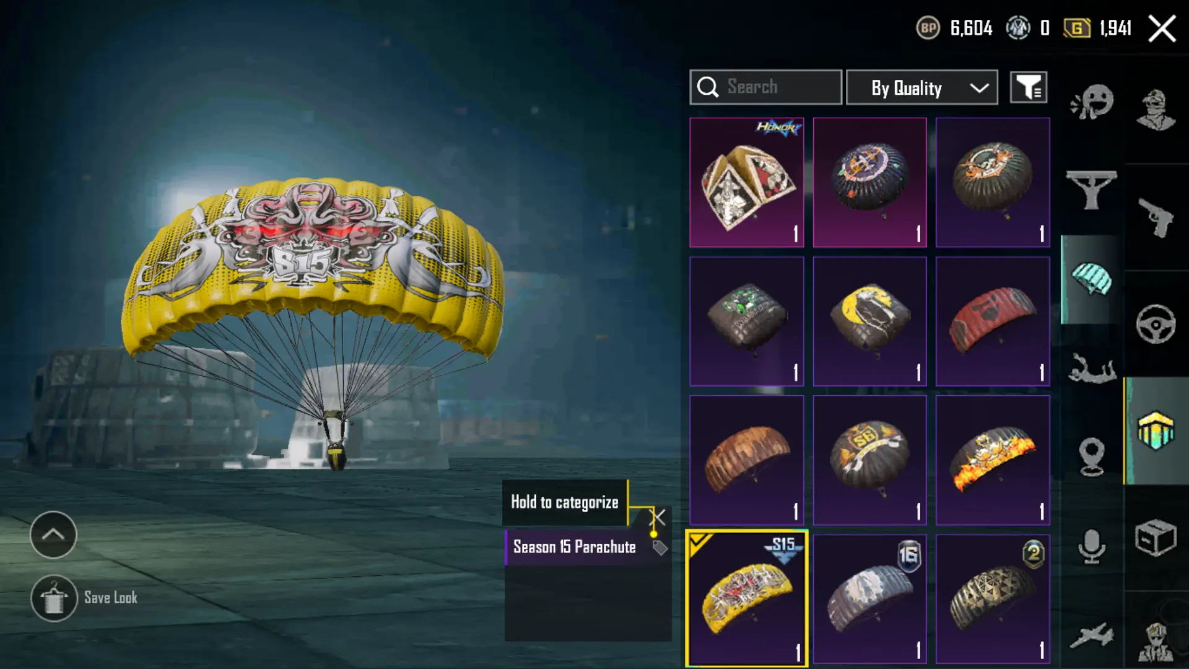Click the G gold currency icon

coord(1077,28)
